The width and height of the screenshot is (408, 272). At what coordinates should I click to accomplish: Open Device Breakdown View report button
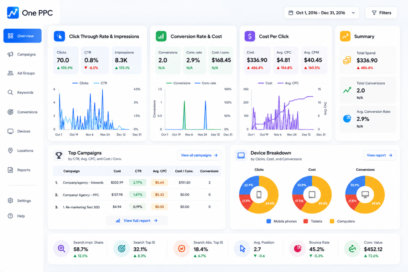point(379,155)
